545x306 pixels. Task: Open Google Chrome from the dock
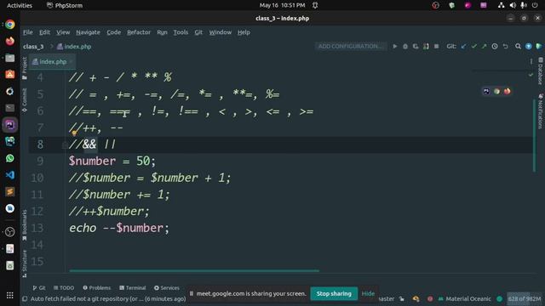coord(9,25)
